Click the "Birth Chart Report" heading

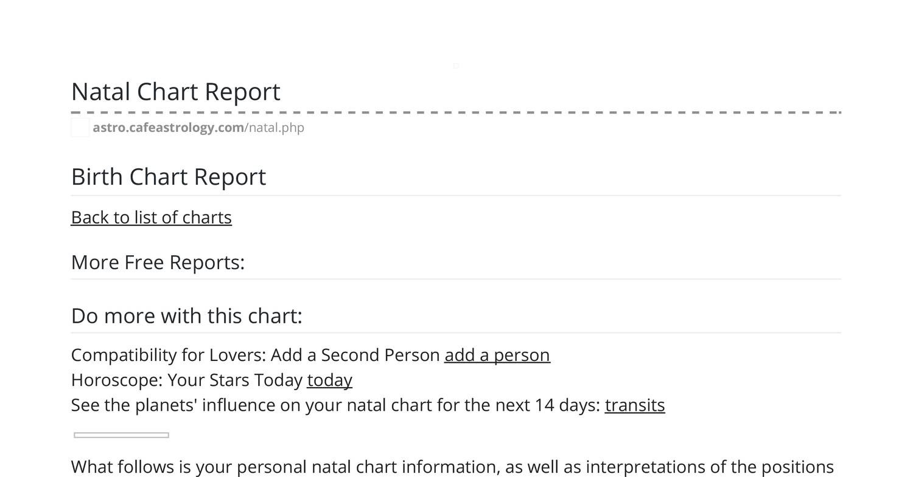169,177
